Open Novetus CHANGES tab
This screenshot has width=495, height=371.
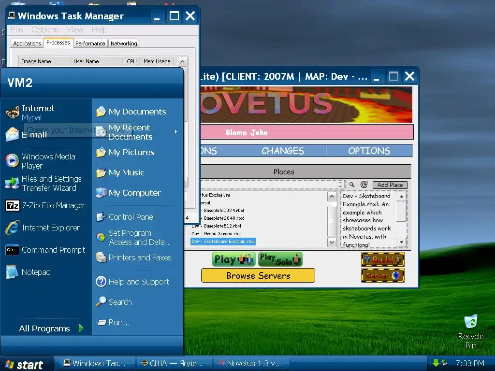click(x=282, y=151)
